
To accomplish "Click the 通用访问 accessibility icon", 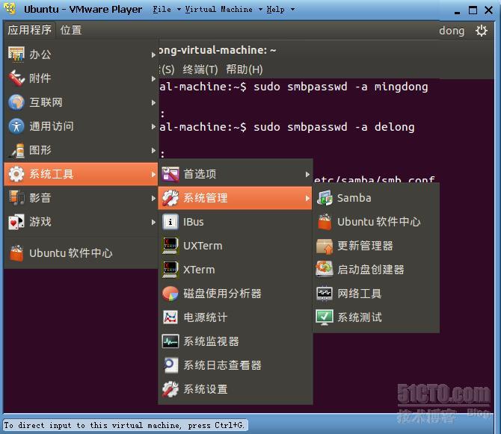I will (x=16, y=126).
